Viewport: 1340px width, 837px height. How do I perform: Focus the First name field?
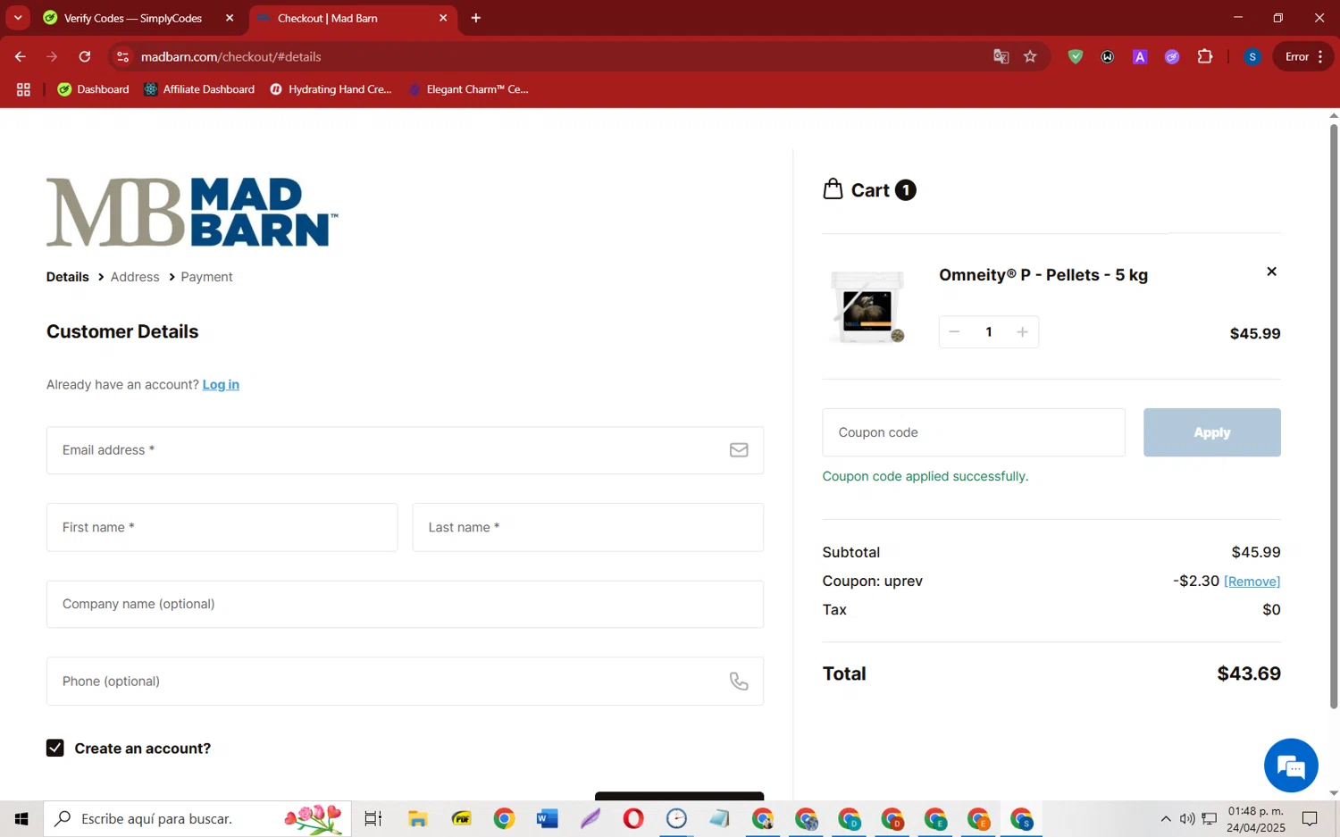[222, 527]
